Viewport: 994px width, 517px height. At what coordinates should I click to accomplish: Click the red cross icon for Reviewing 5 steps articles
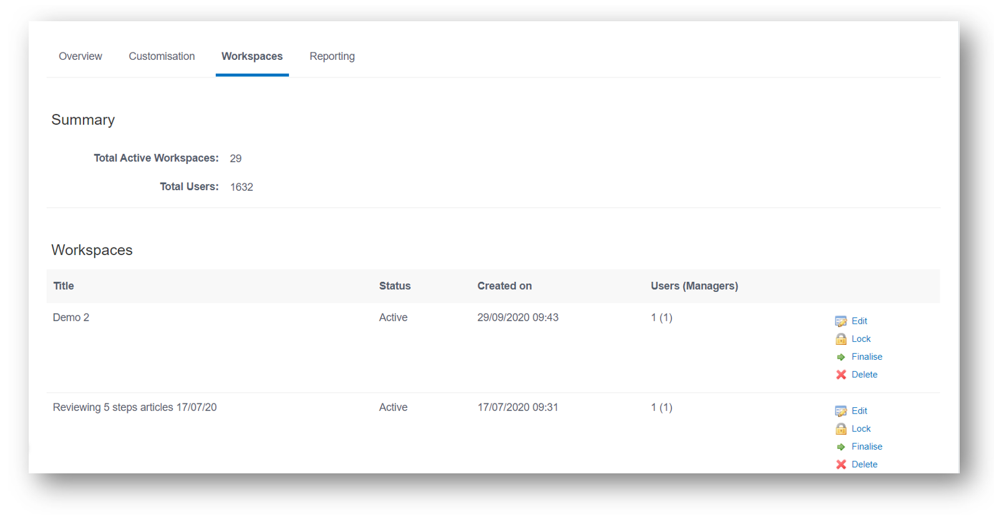tap(841, 465)
